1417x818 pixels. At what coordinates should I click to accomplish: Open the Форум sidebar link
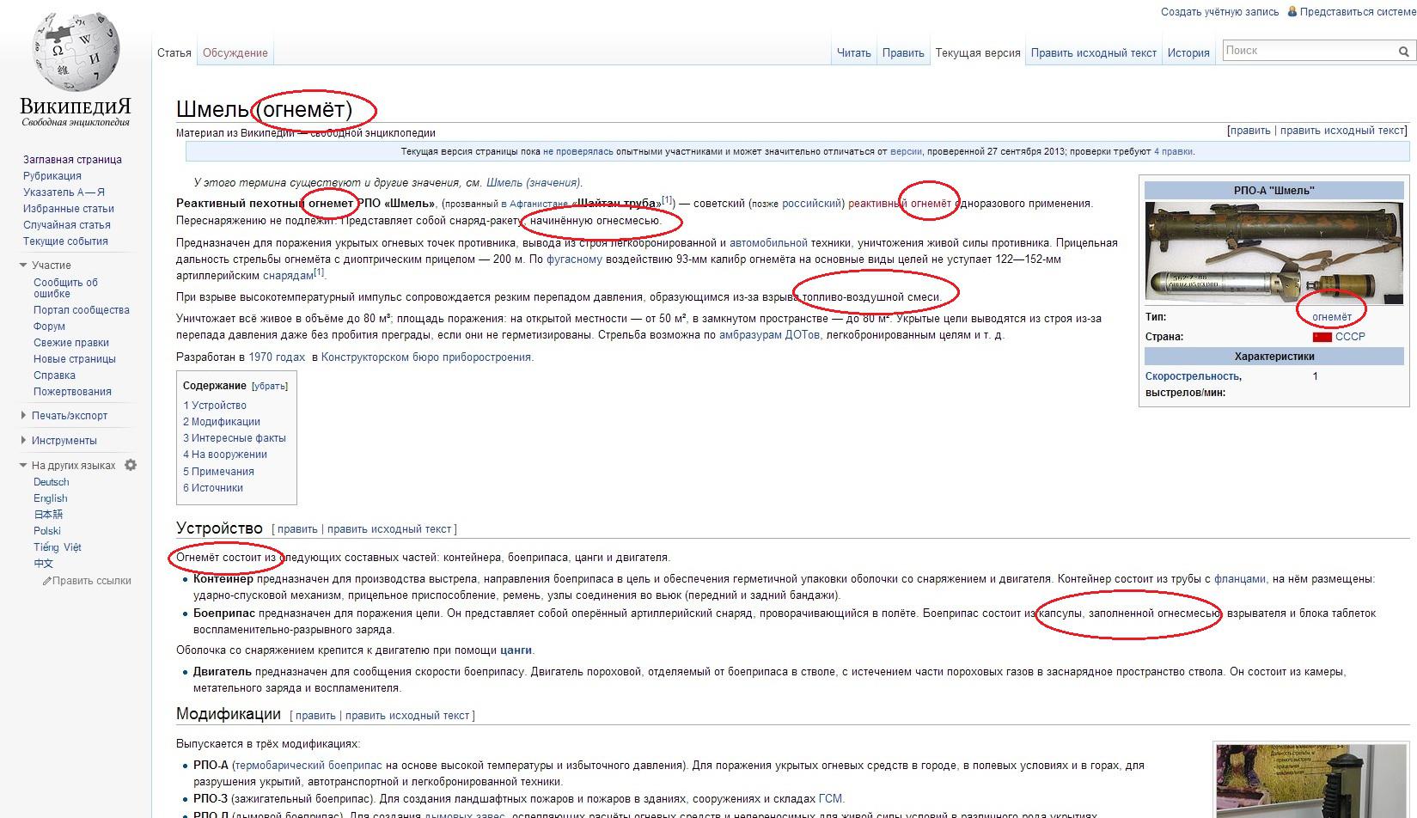[49, 327]
